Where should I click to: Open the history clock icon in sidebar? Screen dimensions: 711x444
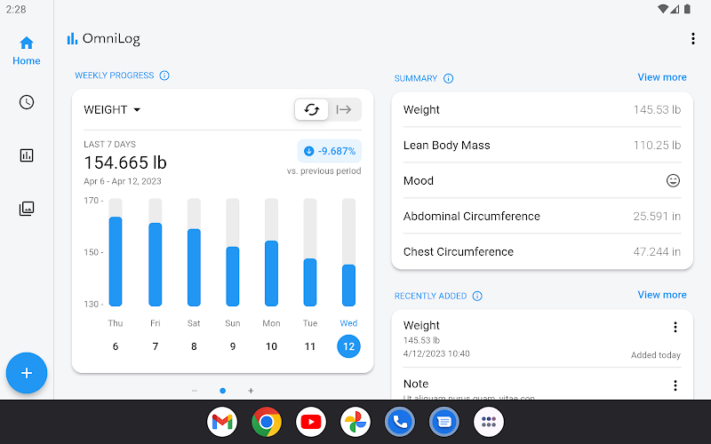[x=27, y=102]
